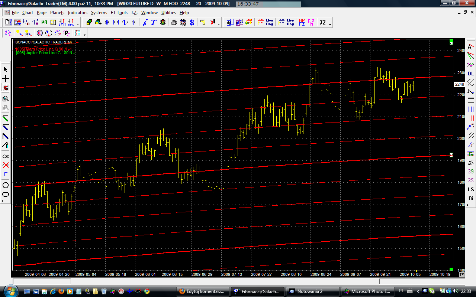The width and height of the screenshot is (476, 297).
Task: Open dropdown arrow next to candlestick icon
Action: (x=219, y=25)
